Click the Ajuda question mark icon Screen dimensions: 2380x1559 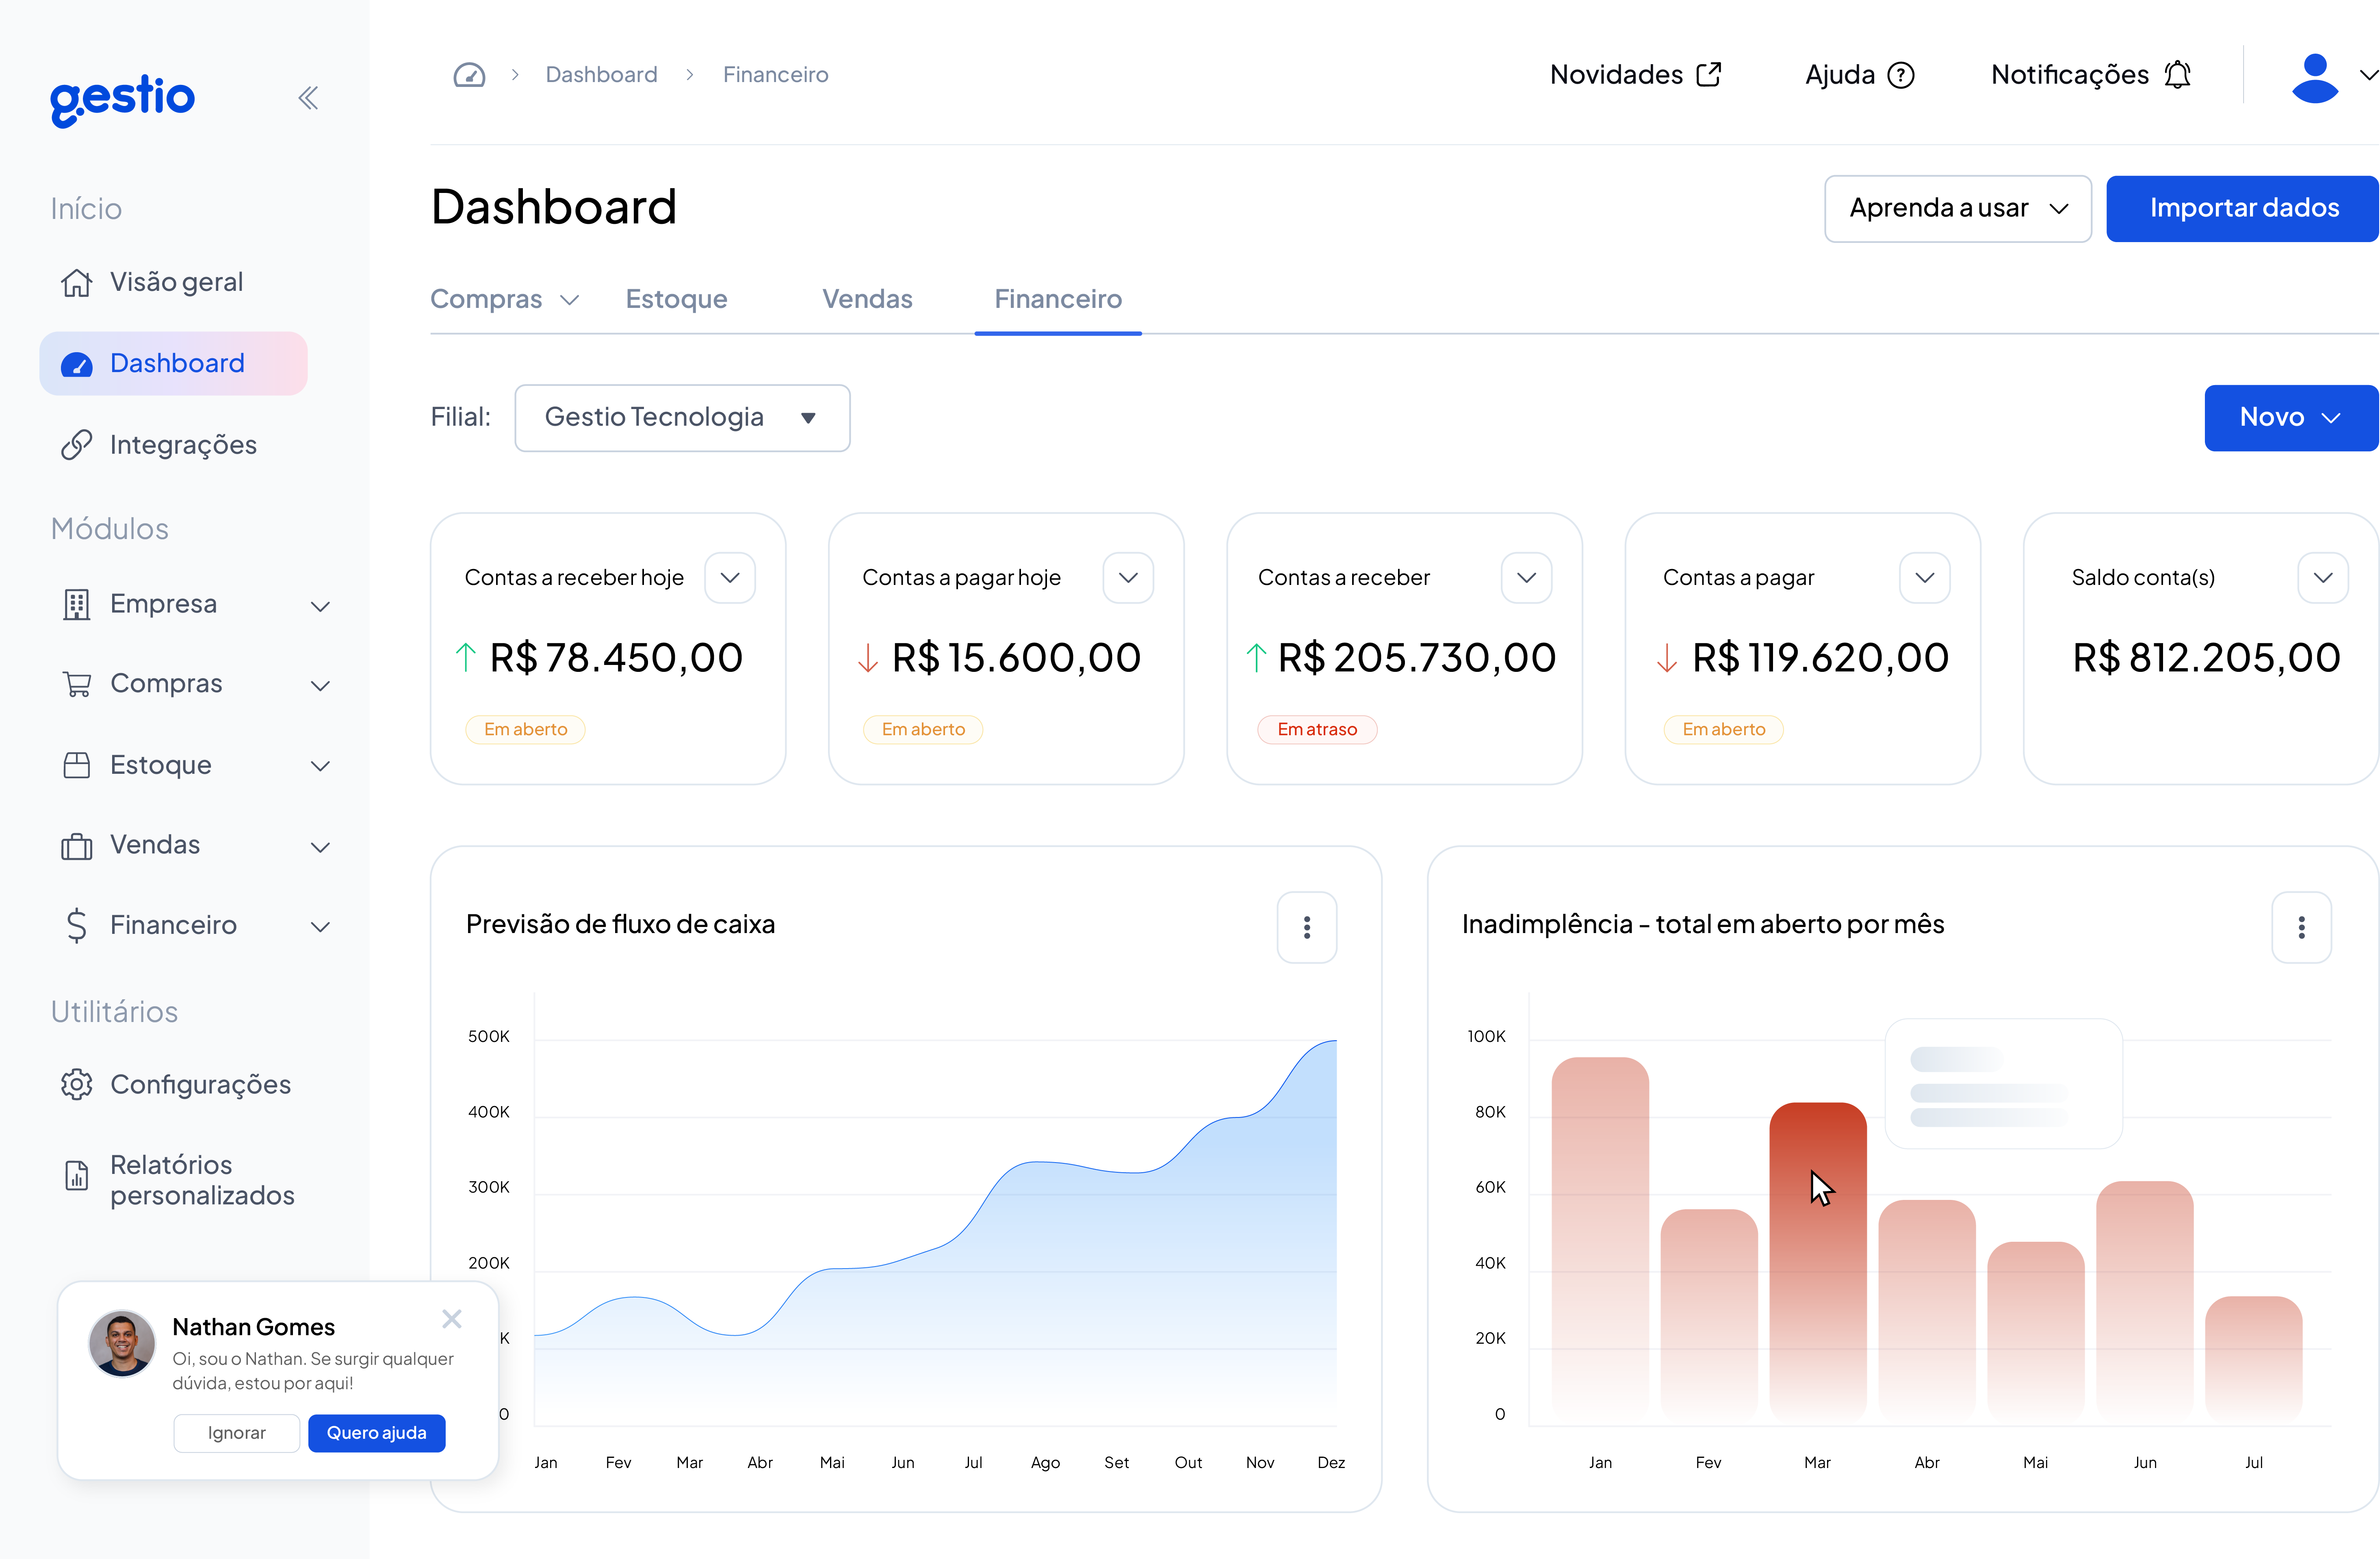point(1900,75)
